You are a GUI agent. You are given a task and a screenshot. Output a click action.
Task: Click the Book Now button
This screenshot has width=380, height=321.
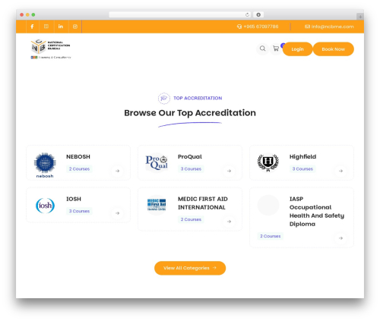[x=334, y=49]
